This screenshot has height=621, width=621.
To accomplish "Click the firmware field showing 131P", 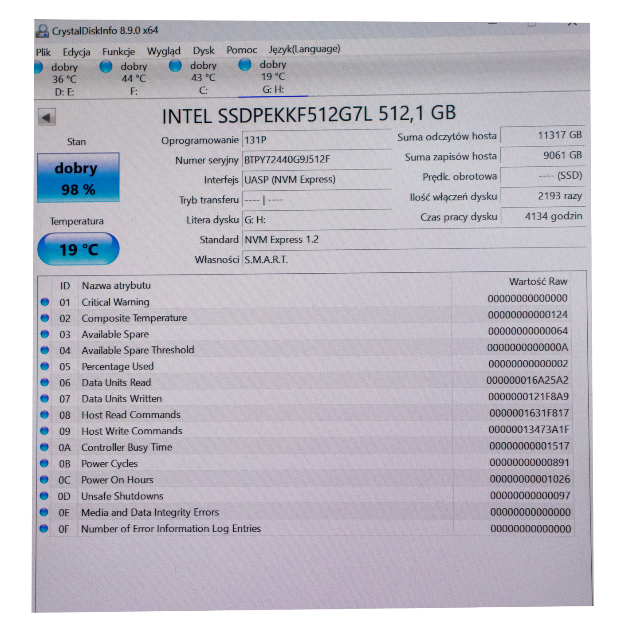I will 317,140.
